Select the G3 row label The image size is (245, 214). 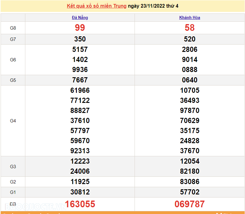click(13, 166)
